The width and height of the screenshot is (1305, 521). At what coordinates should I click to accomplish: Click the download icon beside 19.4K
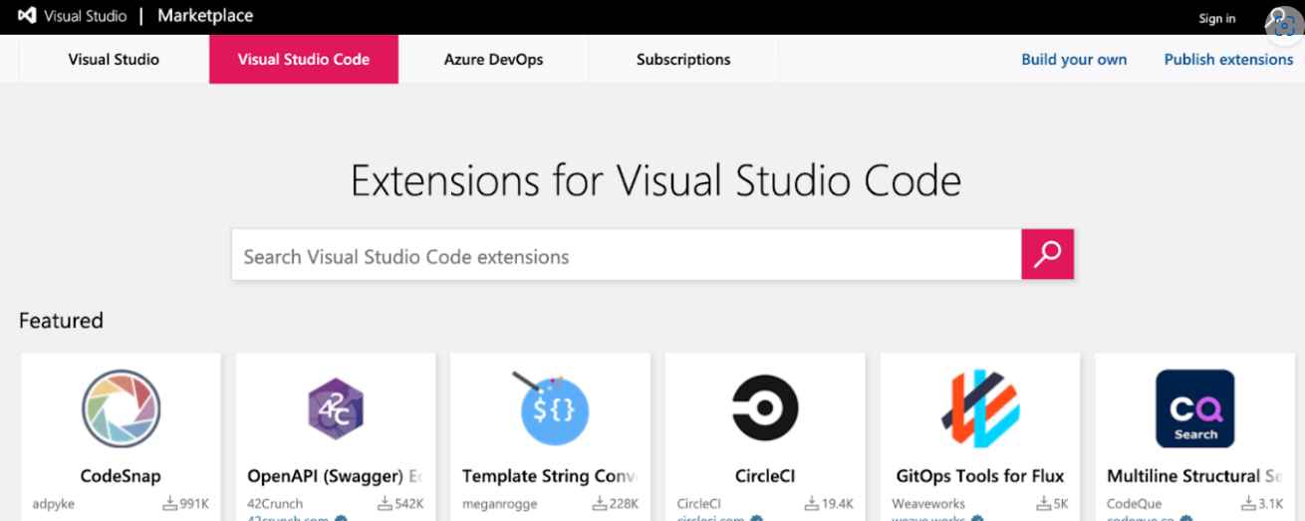811,503
